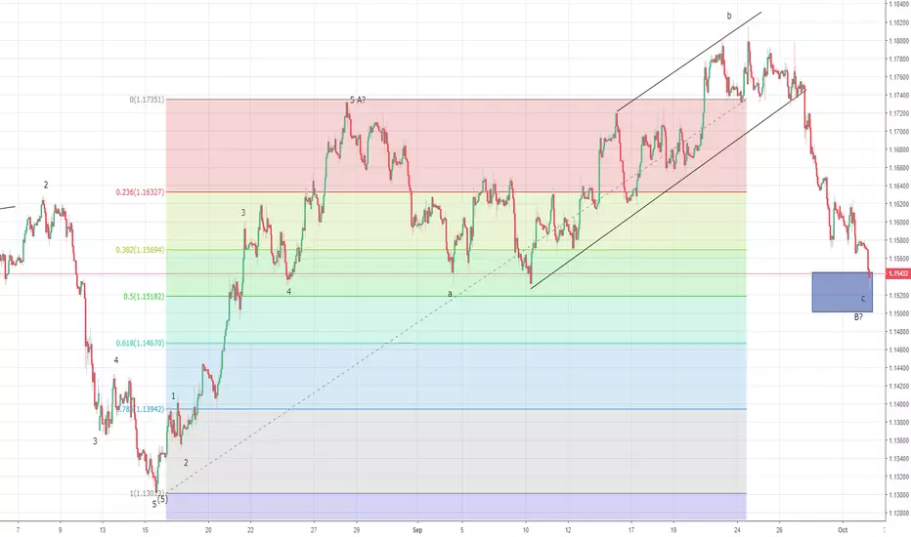Click the upper trend line of the rising channel
Image resolution: width=911 pixels, height=537 pixels.
pos(688,61)
